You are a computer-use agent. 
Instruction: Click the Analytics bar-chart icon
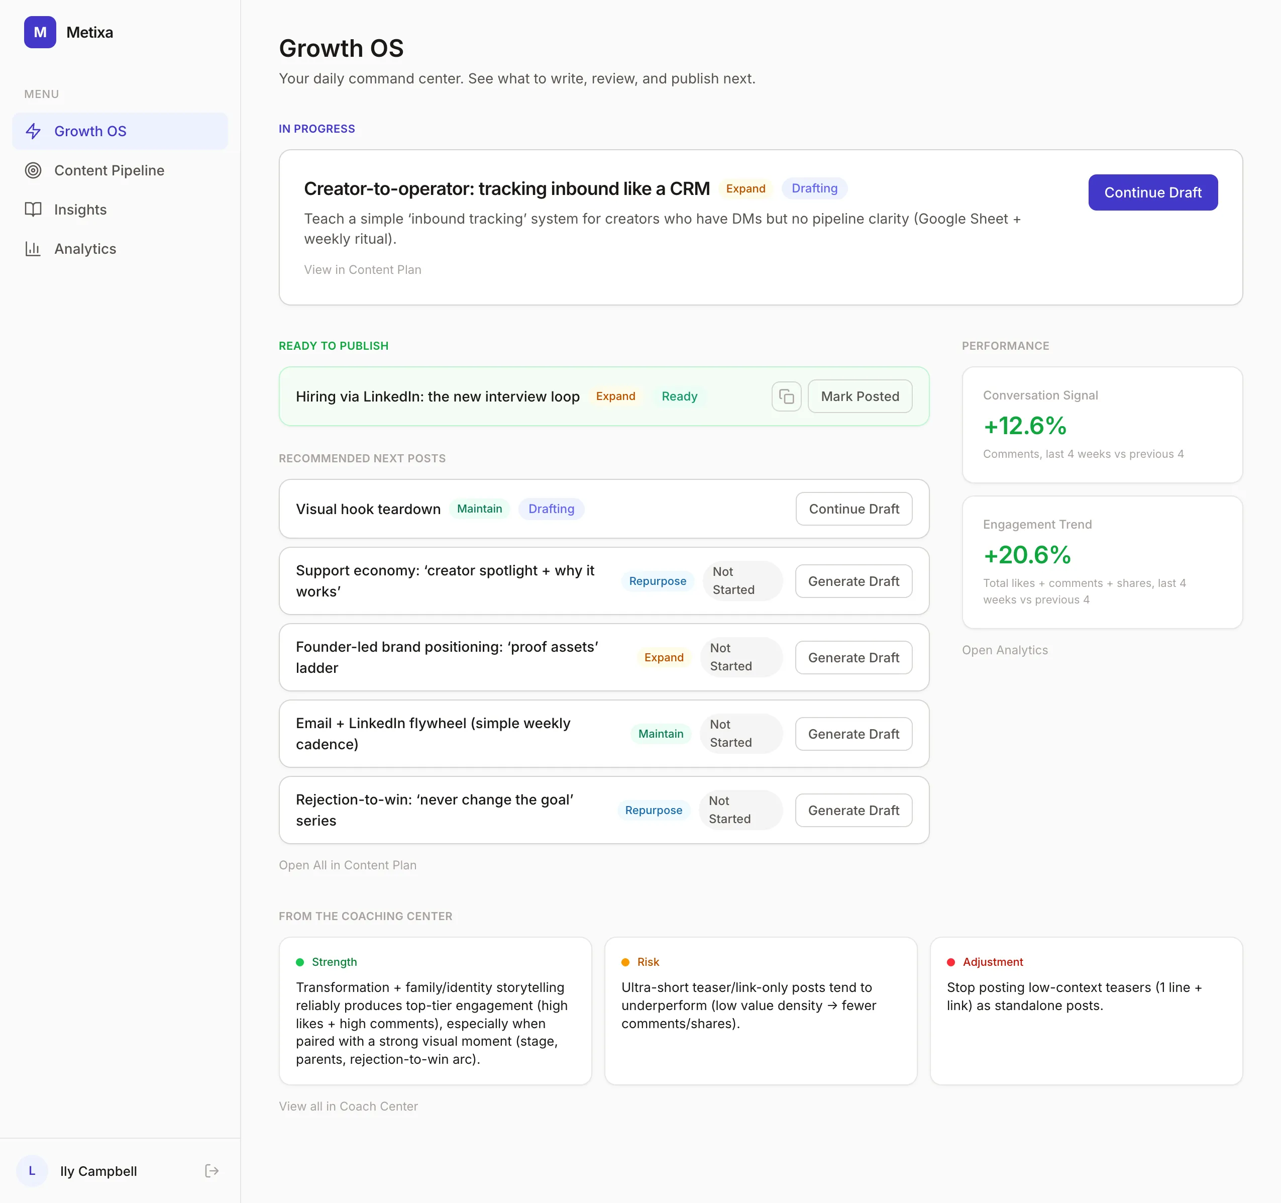pos(34,249)
